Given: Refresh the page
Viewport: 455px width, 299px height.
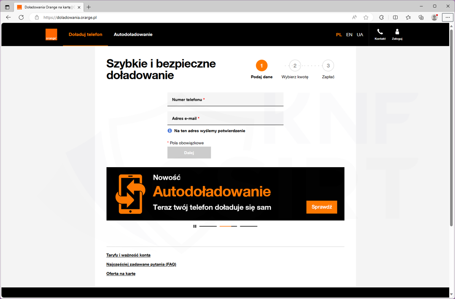Looking at the screenshot, I should (x=21, y=17).
